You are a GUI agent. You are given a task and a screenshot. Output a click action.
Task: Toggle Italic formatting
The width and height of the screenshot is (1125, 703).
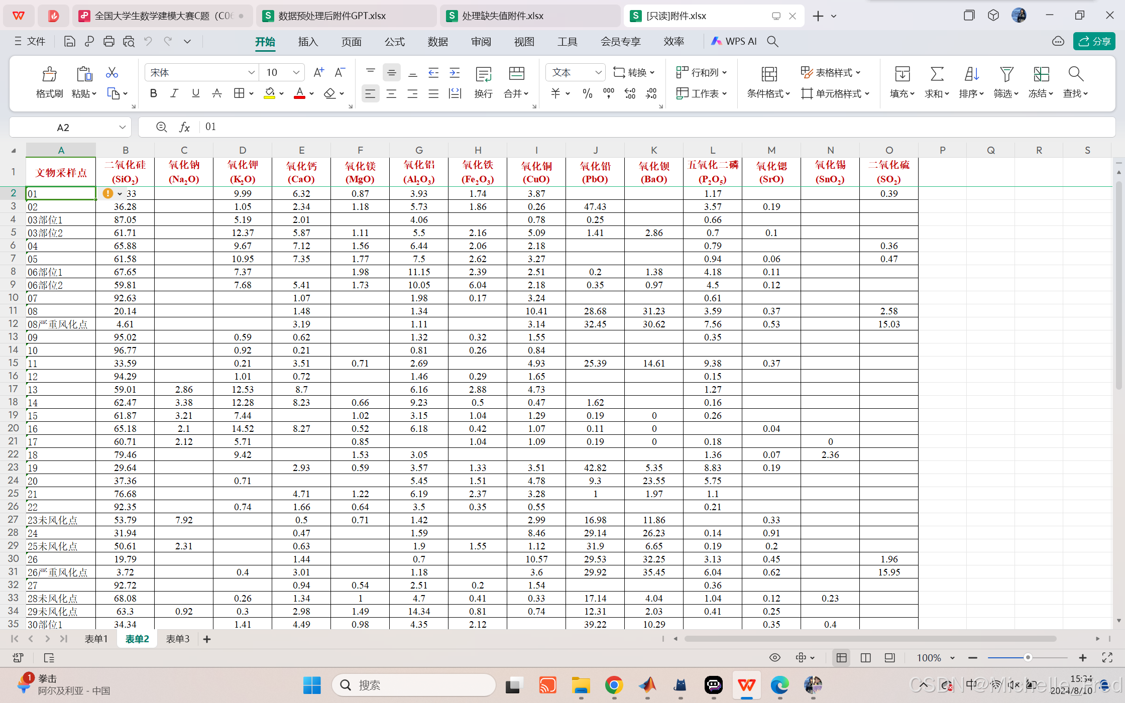click(174, 93)
